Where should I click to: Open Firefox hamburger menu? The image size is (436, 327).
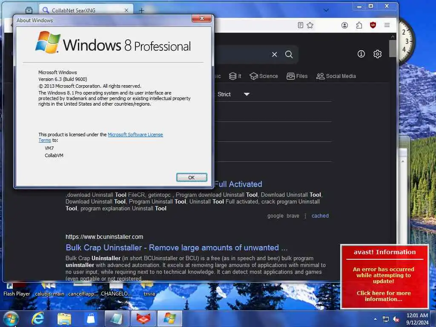(x=387, y=25)
